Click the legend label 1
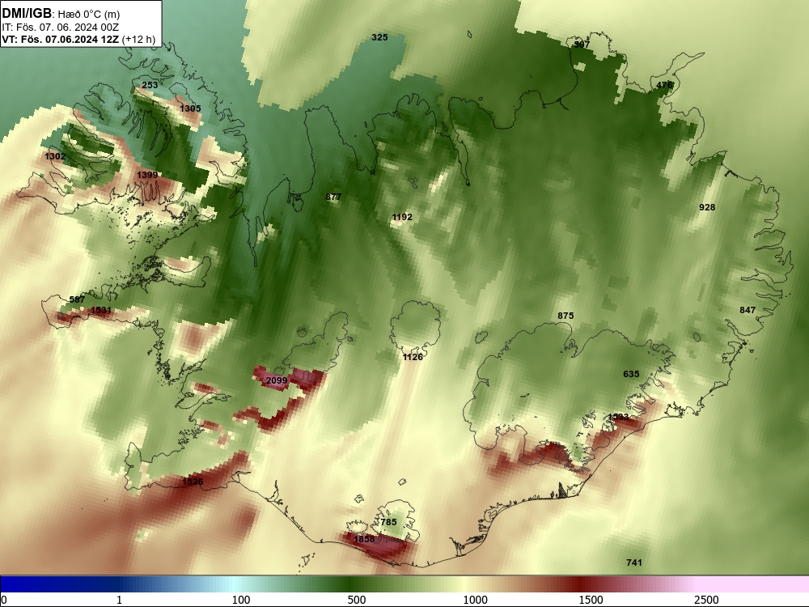This screenshot has height=607, width=809. (119, 600)
